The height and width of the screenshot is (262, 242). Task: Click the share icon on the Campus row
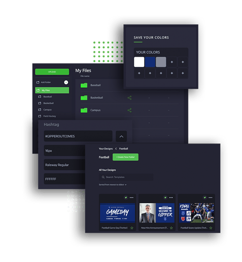pyautogui.click(x=129, y=110)
